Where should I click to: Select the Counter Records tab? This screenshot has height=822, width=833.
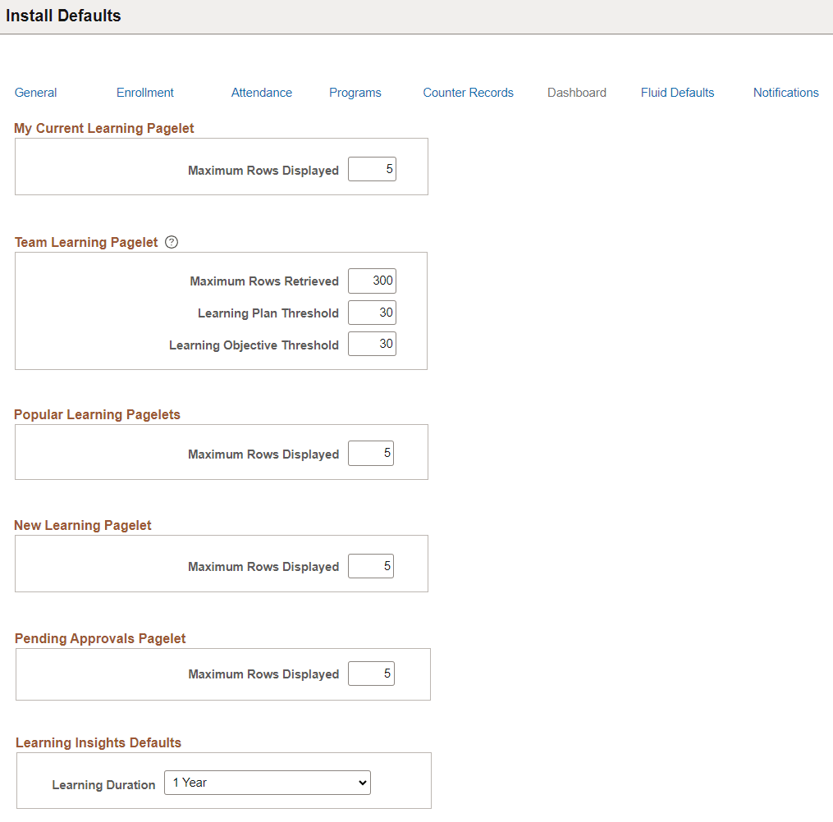pyautogui.click(x=468, y=93)
